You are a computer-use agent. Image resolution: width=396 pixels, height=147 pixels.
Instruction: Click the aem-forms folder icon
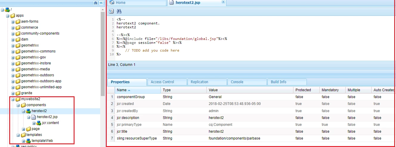[x=18, y=21]
